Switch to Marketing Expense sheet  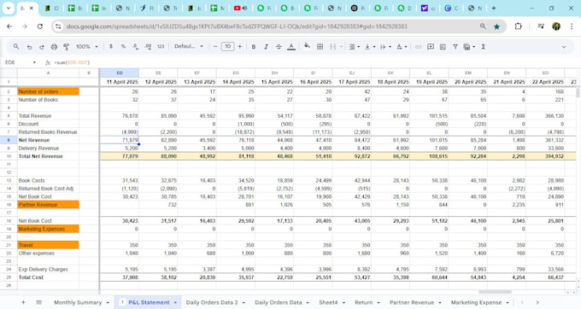(x=476, y=302)
